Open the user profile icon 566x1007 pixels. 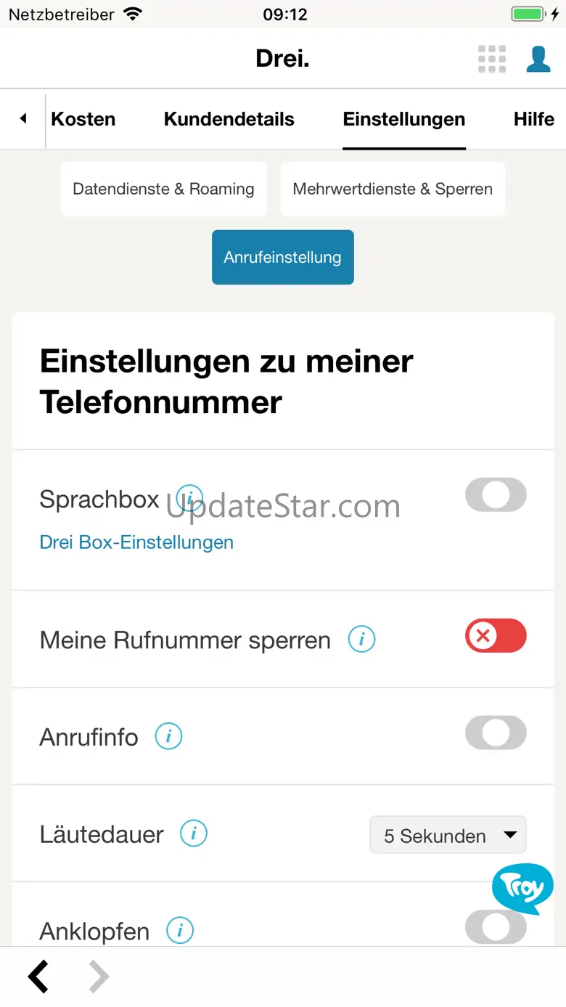coord(538,59)
